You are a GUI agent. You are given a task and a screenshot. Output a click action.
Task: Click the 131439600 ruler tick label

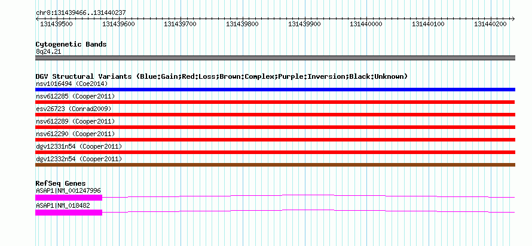coord(118,24)
